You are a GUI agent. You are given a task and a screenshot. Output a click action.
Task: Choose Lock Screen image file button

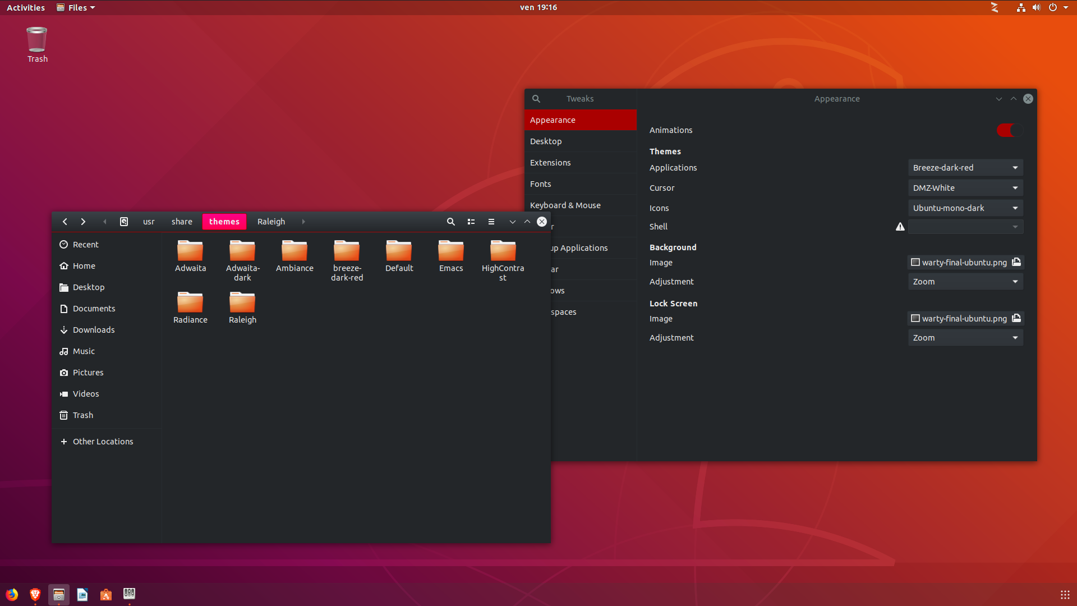coord(965,319)
